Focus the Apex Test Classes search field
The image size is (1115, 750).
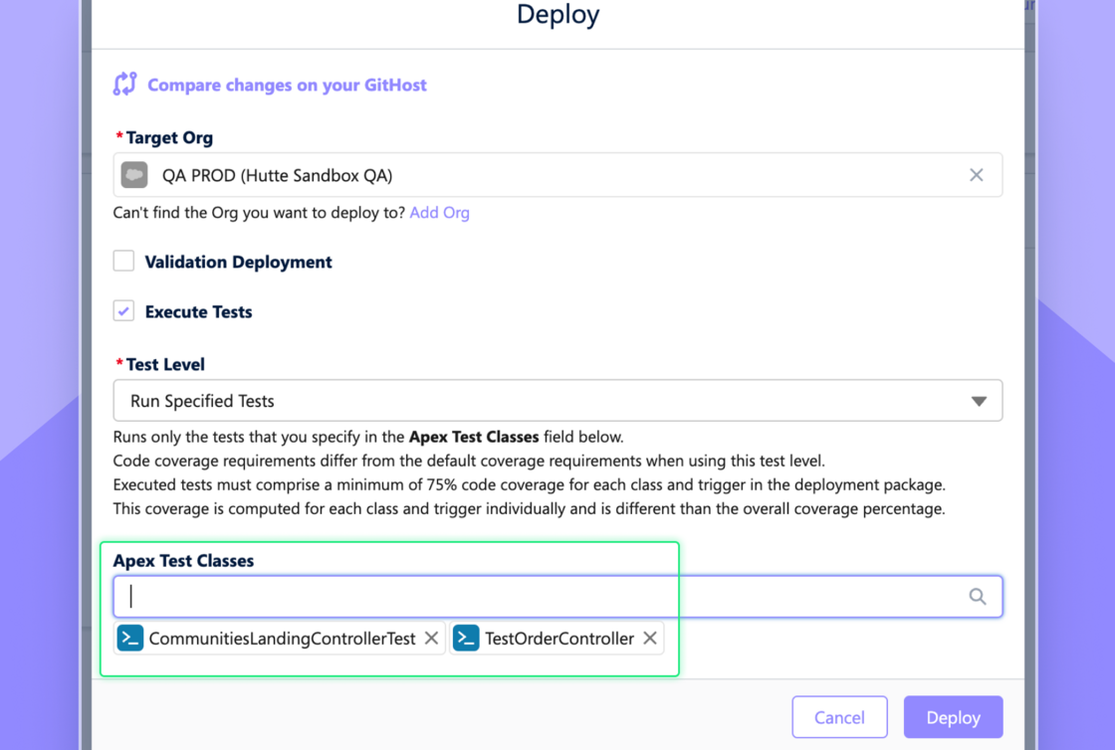pos(538,596)
